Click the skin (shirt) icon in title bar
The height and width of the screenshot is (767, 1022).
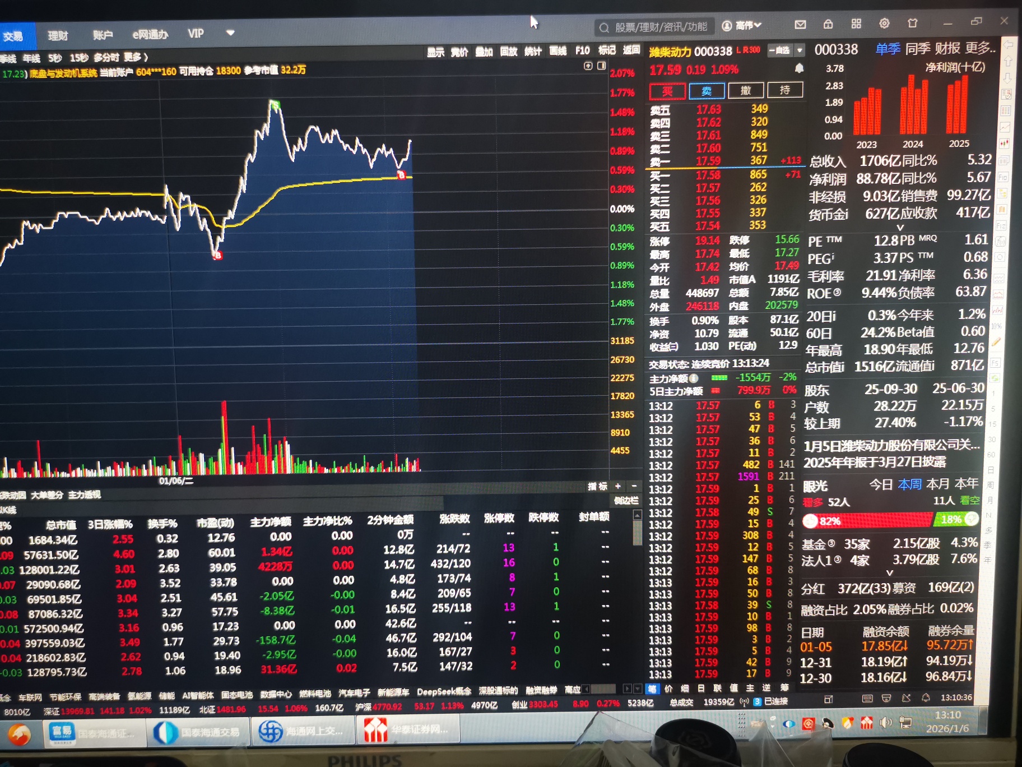[x=913, y=23]
